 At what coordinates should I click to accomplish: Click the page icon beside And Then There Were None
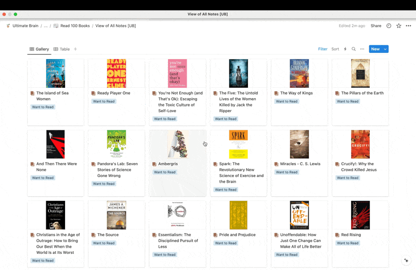[32, 164]
